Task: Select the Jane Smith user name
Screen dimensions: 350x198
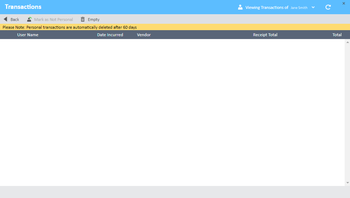Action: (x=299, y=7)
